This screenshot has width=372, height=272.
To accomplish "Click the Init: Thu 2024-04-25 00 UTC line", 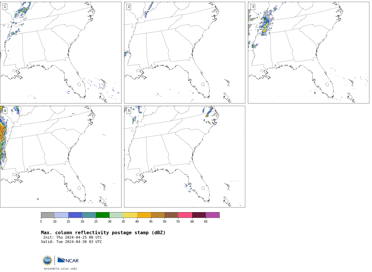I will (73, 237).
